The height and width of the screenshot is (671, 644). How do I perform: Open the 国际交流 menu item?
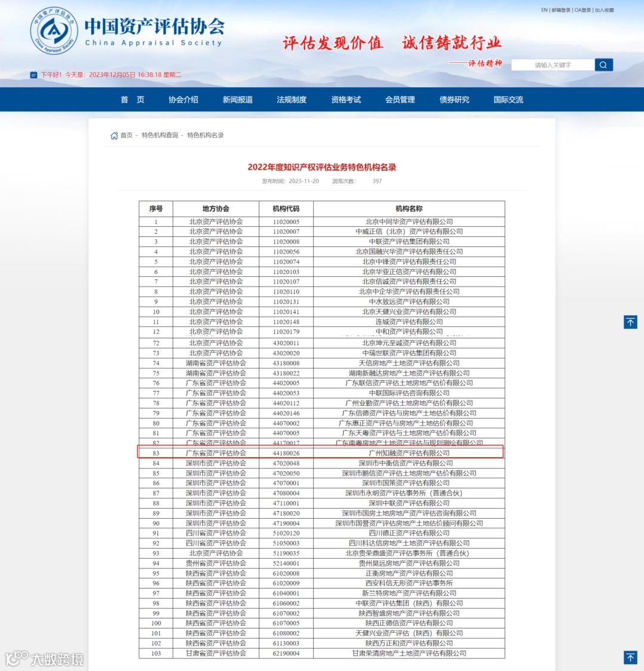click(509, 100)
